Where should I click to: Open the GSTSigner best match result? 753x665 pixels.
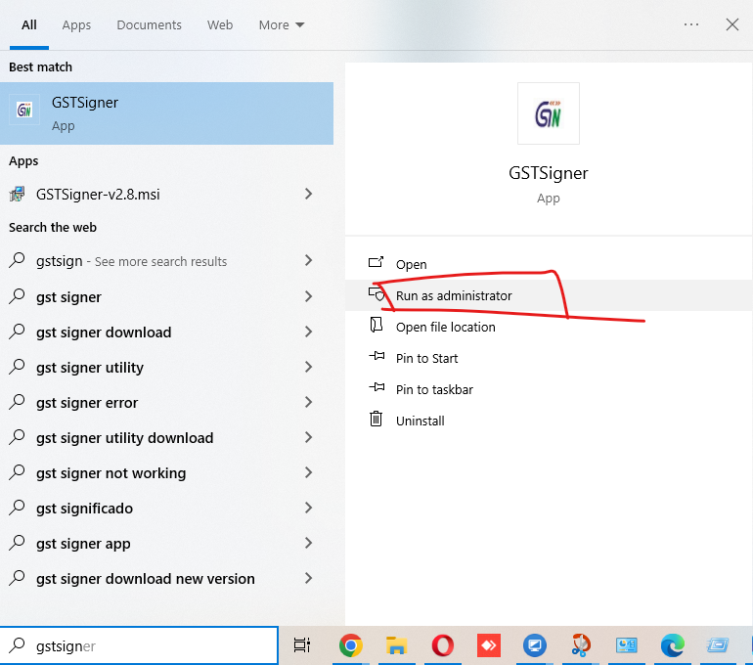click(166, 113)
